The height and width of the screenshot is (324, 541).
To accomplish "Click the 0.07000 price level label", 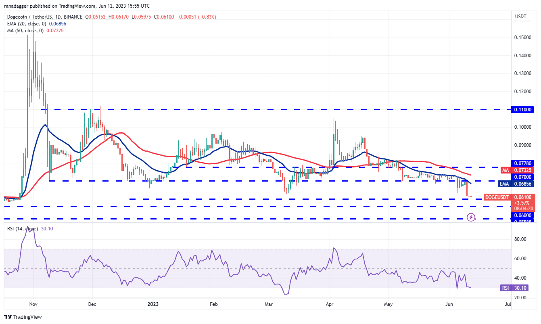I will pyautogui.click(x=523, y=177).
